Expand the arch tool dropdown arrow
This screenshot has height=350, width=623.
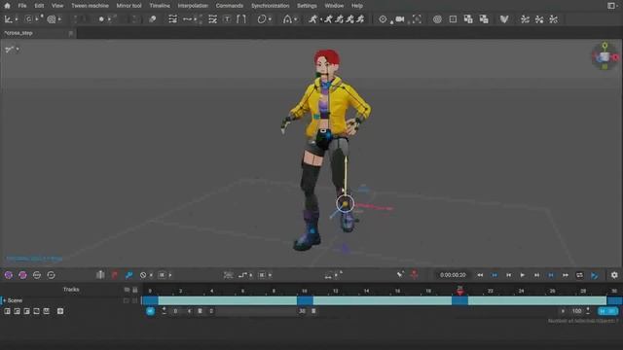296,19
